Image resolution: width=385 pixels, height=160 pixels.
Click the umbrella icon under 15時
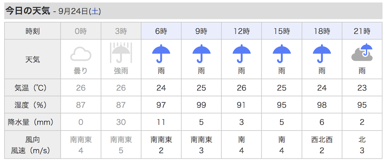click(282, 54)
